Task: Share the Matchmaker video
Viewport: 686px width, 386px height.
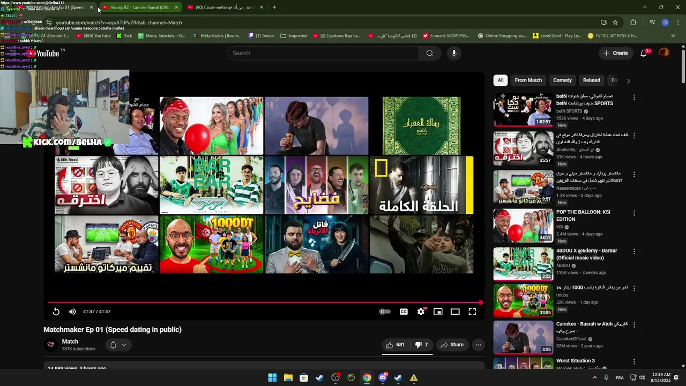Action: (x=452, y=345)
